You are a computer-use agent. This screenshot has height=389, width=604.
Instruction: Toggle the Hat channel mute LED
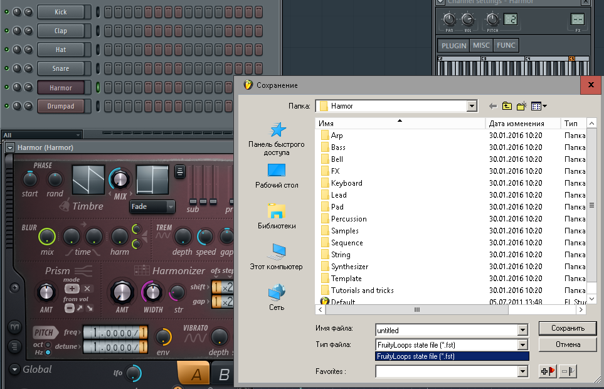click(6, 50)
